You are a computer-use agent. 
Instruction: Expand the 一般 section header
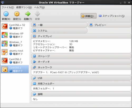[59, 25]
